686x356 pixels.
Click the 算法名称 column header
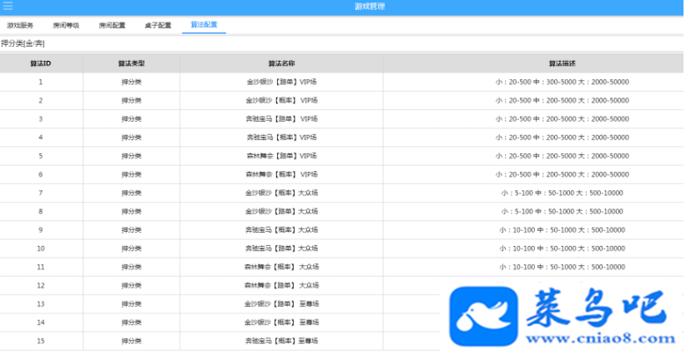[x=281, y=63]
